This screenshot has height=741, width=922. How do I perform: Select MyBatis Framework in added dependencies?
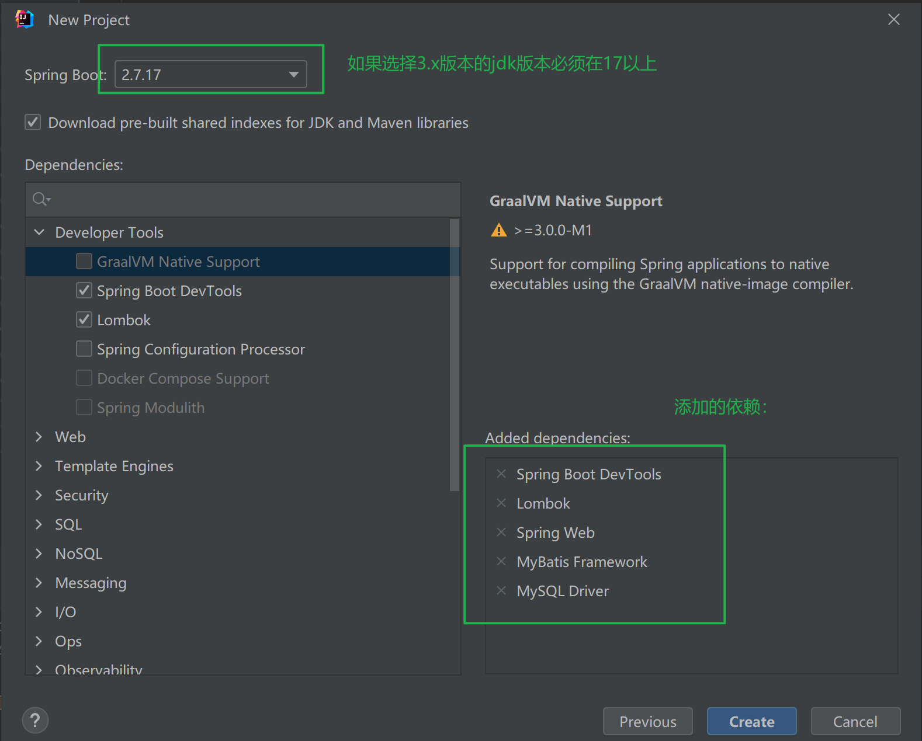581,562
